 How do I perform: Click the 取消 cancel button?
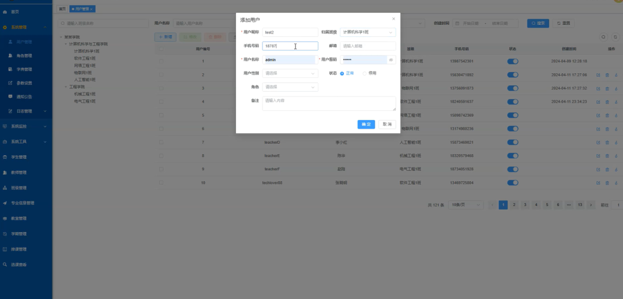pyautogui.click(x=387, y=125)
